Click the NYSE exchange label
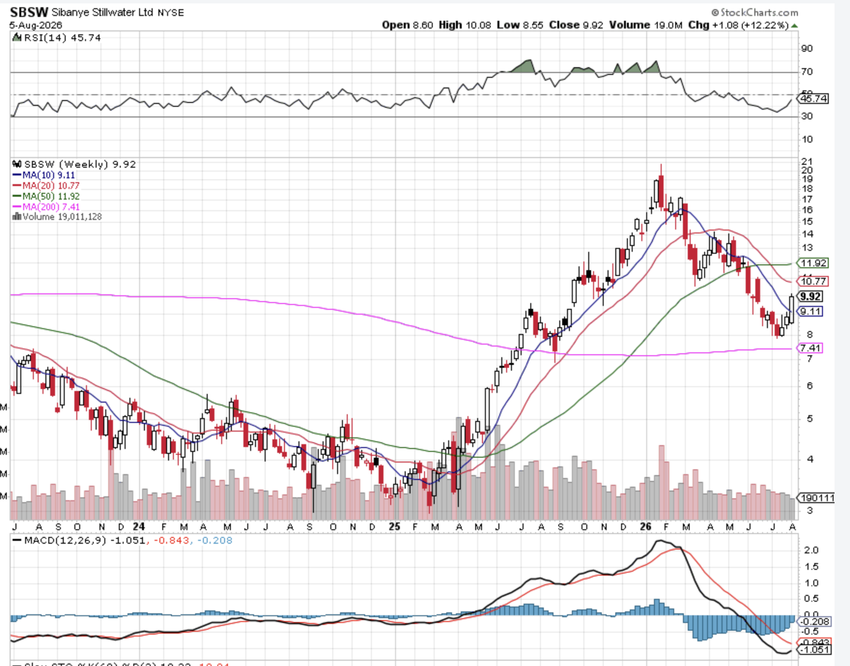 click(170, 13)
